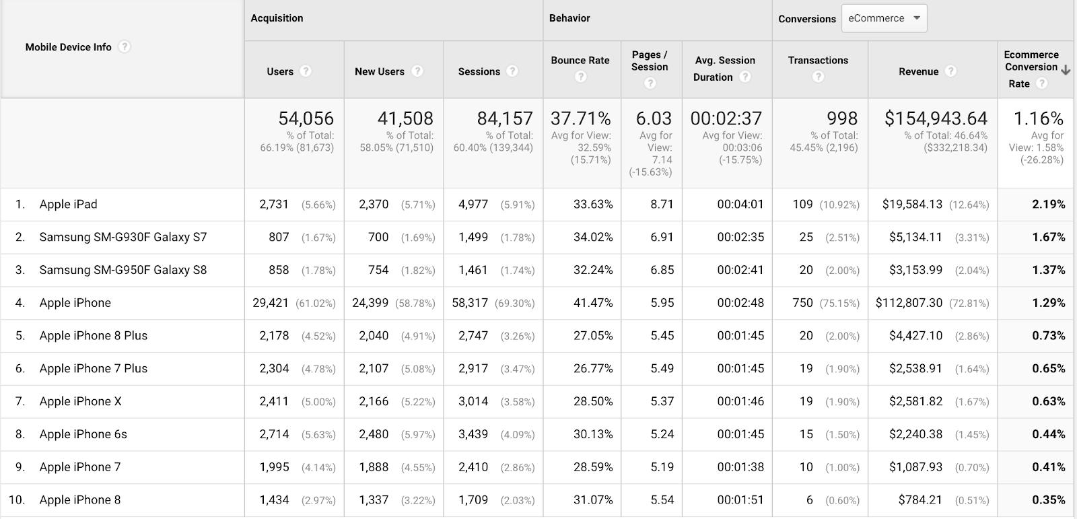Select iPhone 6s new users 2,480
The image size is (1077, 519).
[374, 434]
